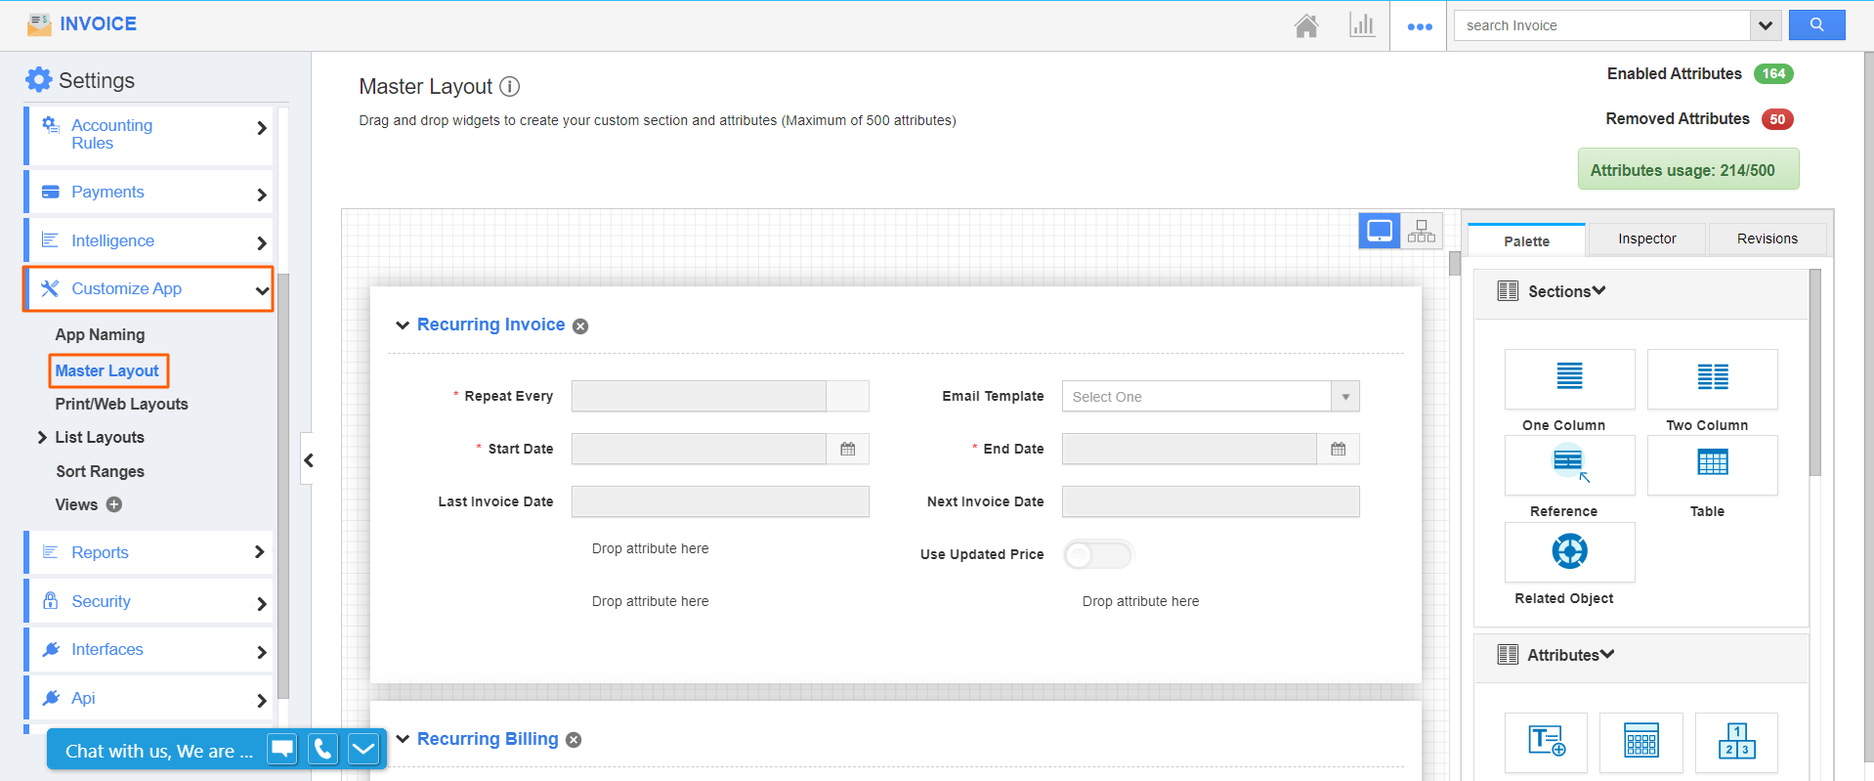Click the Home icon in top bar

click(1306, 25)
